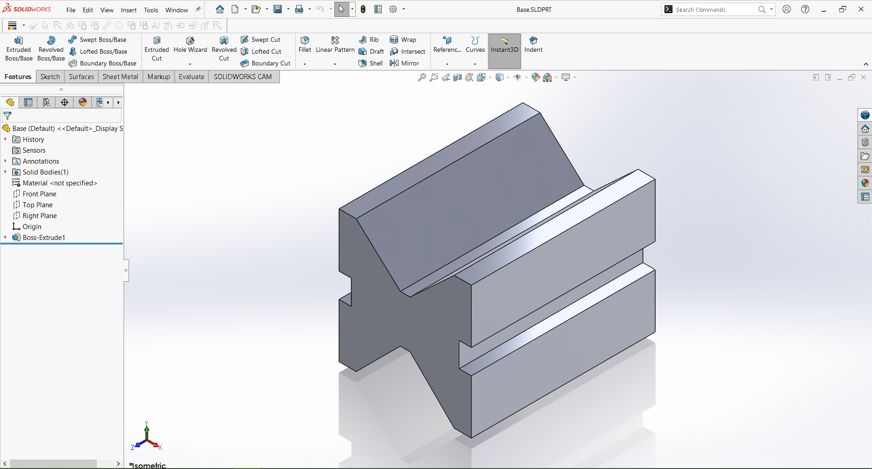This screenshot has width=872, height=469.
Task: Open the FeatureManager design tree tab
Action: (10, 102)
